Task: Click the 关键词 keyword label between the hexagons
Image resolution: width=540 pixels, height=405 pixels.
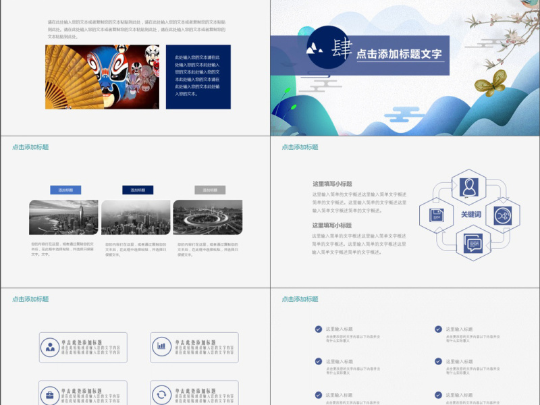Action: click(x=472, y=213)
